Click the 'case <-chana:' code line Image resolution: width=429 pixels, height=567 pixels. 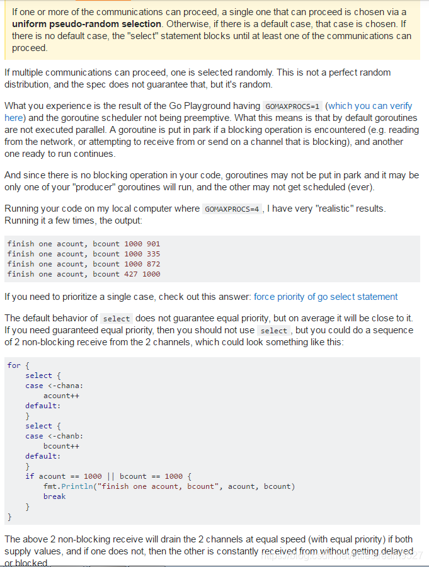pyautogui.click(x=54, y=386)
